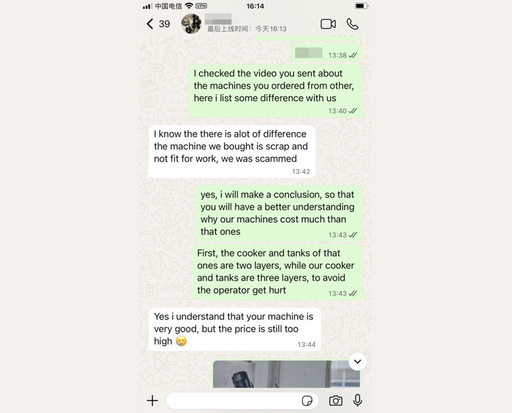Tap the plus attachment icon
The width and height of the screenshot is (512, 413).
pyautogui.click(x=152, y=401)
